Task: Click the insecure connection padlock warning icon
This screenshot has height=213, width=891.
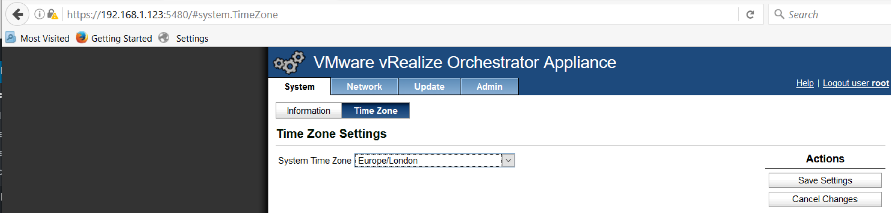Action: (52, 15)
